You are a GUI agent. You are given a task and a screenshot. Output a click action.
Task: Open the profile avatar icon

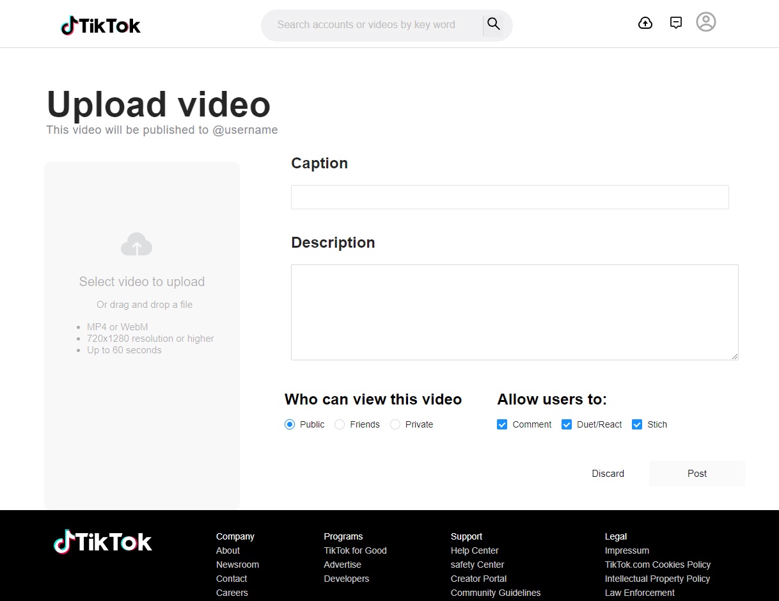pyautogui.click(x=706, y=22)
